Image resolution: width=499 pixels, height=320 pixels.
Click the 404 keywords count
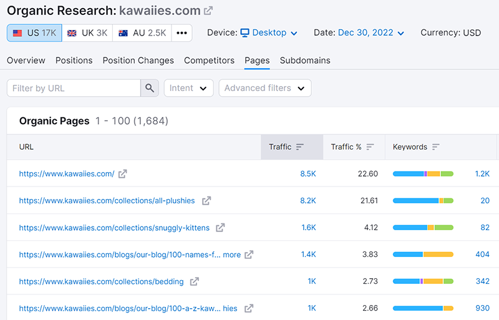[482, 255]
